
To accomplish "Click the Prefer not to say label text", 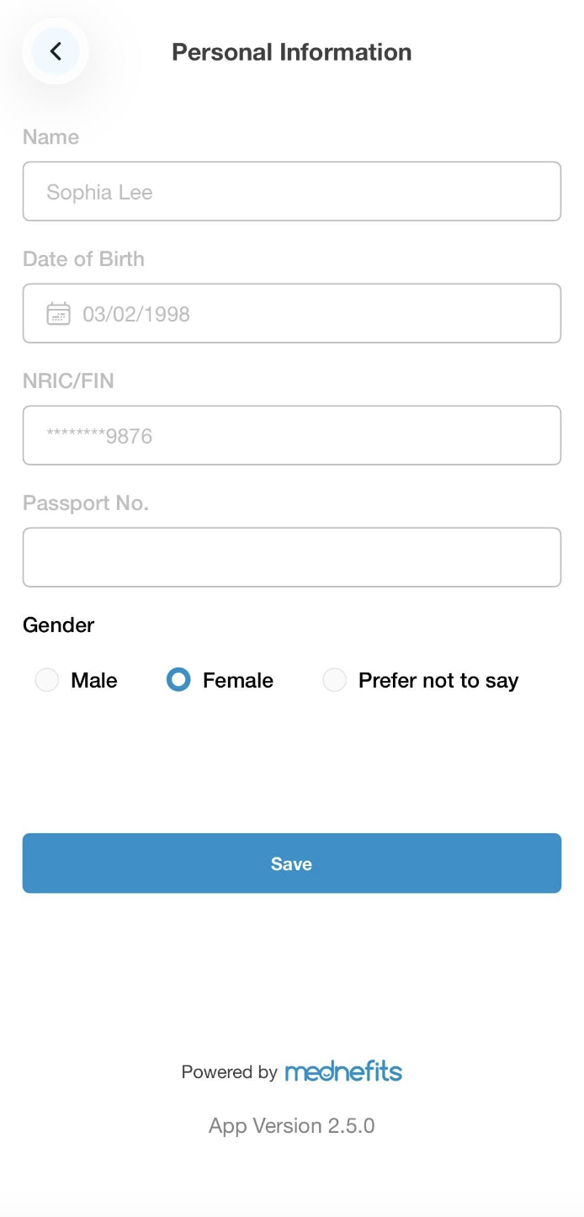I will (x=438, y=680).
